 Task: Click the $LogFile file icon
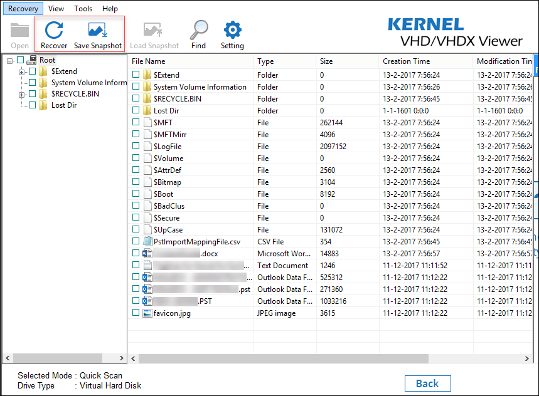[x=147, y=147]
